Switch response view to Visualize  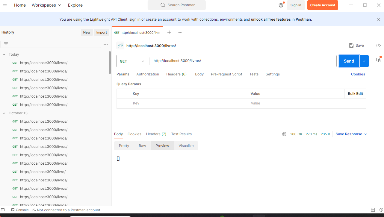186,146
